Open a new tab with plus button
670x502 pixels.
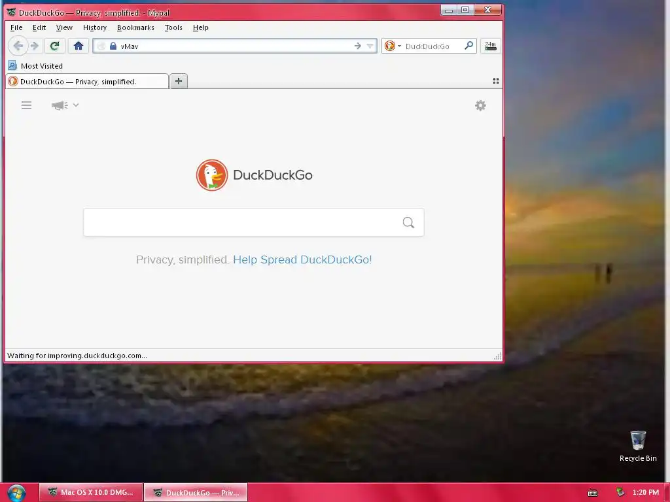[x=179, y=80]
